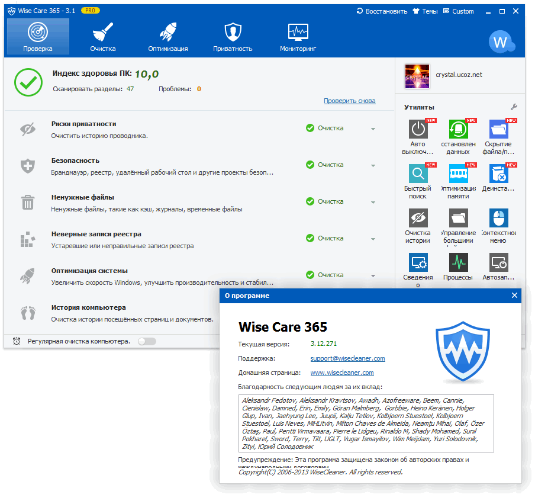
Task: Click the Wise Care 365 title bar icon
Action: [x=12, y=11]
